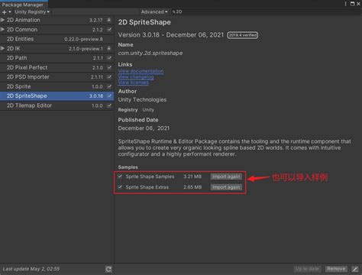Image resolution: width=362 pixels, height=275 pixels.
Task: Expand the 2D Common package versions
Action: pos(2,30)
